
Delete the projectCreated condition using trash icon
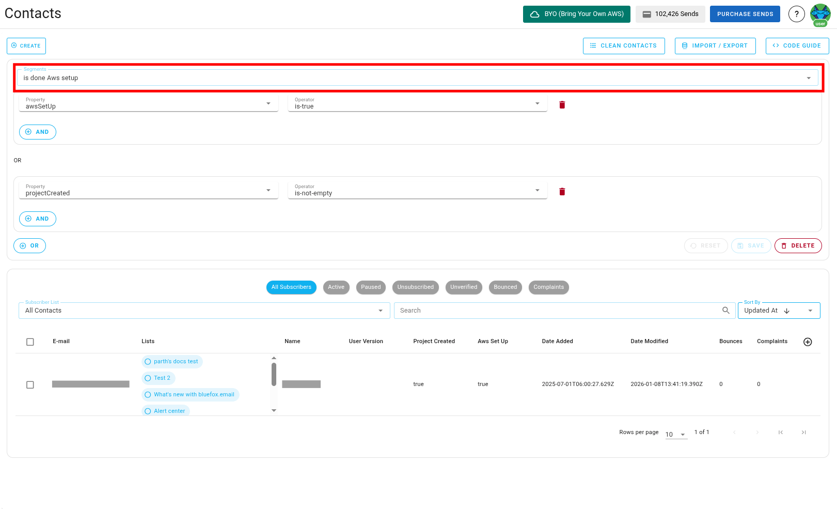point(562,191)
